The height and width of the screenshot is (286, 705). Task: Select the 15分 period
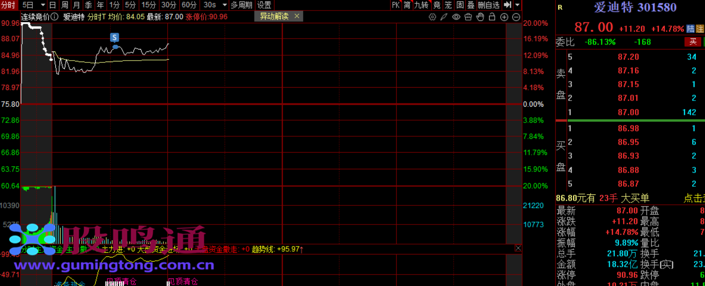(x=149, y=5)
